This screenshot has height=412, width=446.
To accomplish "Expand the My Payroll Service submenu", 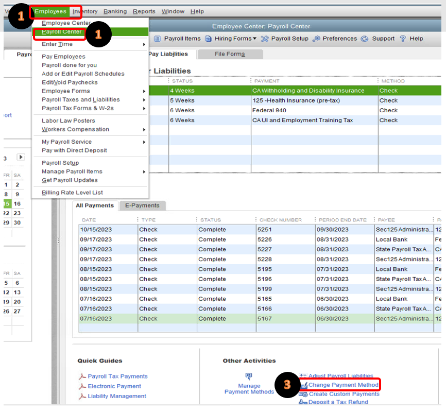I will 144,142.
